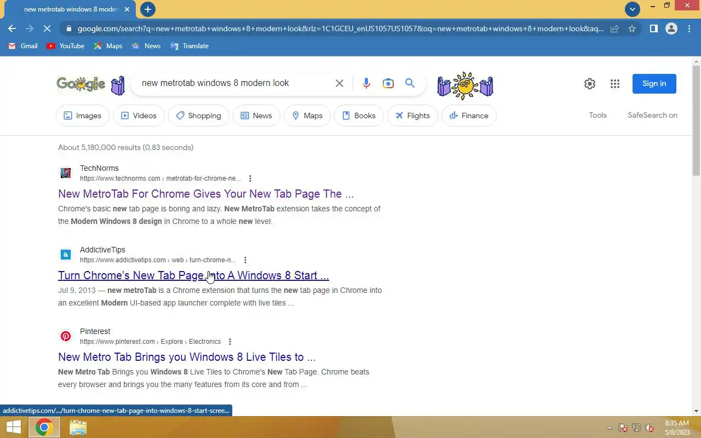This screenshot has height=438, width=701.
Task: Click scrollbar down arrow
Action: point(696,411)
